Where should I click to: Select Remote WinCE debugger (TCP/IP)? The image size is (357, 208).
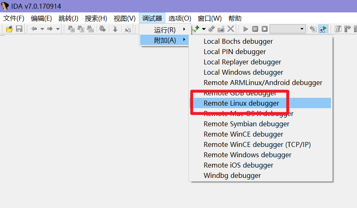[x=257, y=144]
